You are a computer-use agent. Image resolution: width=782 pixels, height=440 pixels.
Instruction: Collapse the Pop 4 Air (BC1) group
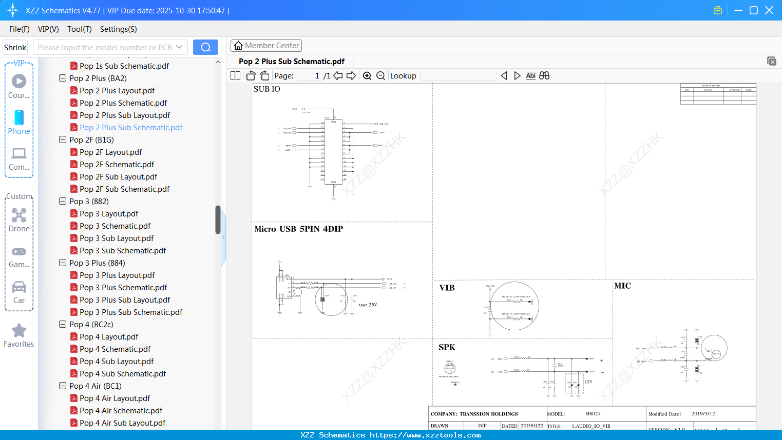pyautogui.click(x=62, y=386)
